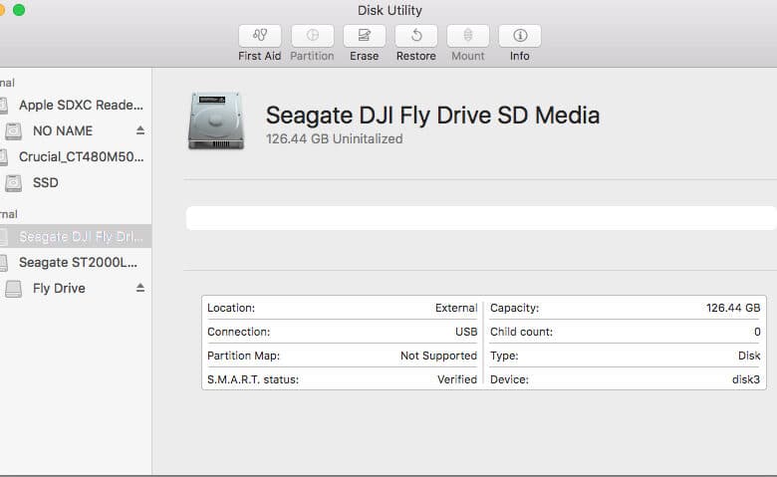Click the Type value Disk
This screenshot has width=777, height=477.
(749, 356)
